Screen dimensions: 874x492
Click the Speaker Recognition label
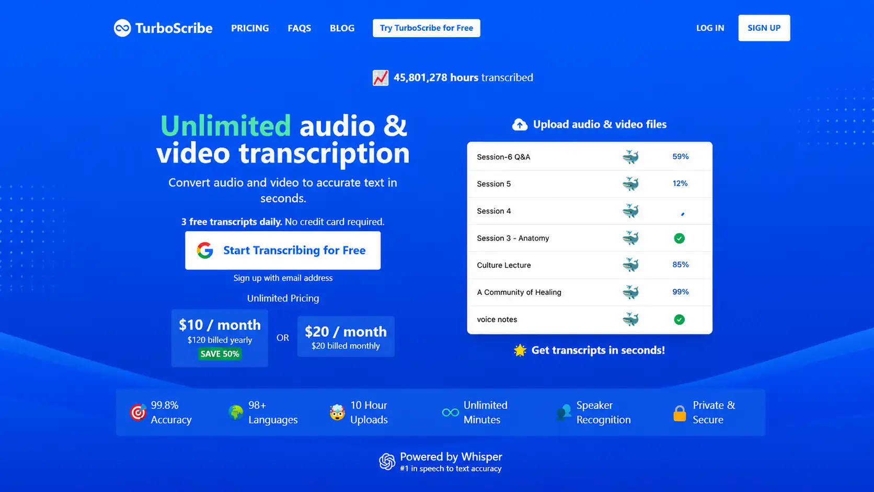click(x=603, y=413)
